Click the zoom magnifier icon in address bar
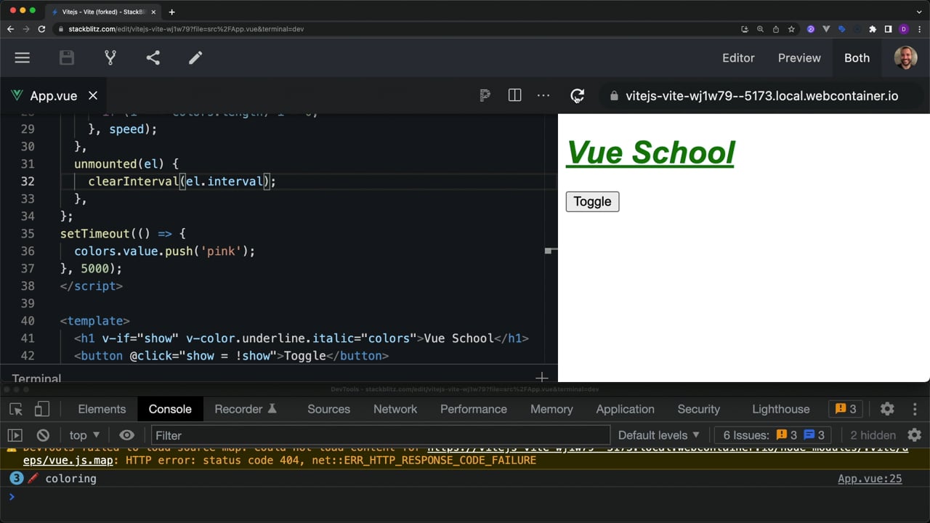This screenshot has width=930, height=523. 760,29
